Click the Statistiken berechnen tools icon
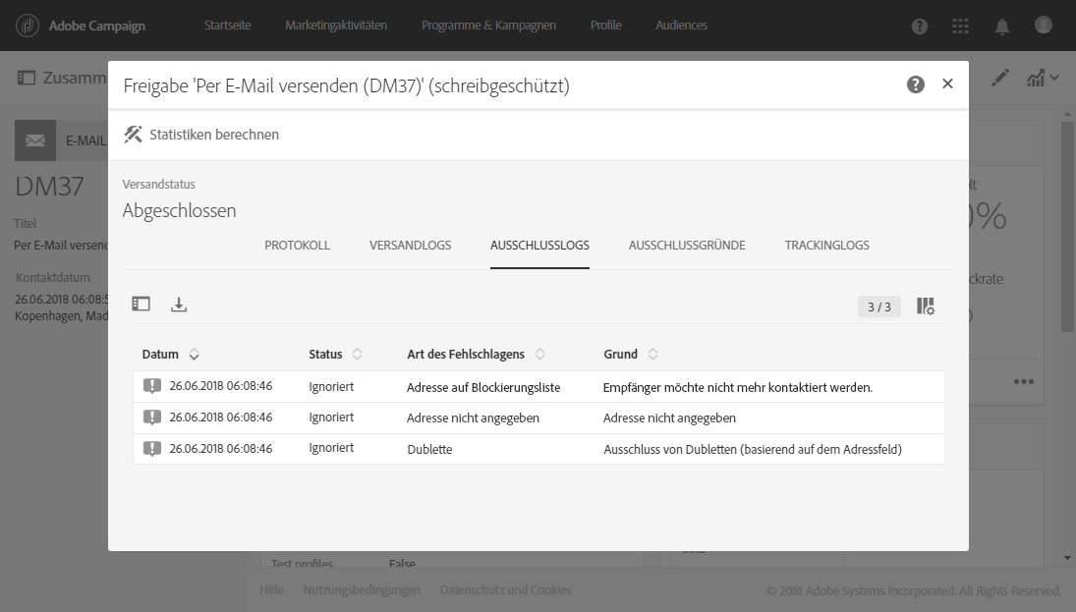Viewport: 1076px width, 612px height. [x=133, y=135]
